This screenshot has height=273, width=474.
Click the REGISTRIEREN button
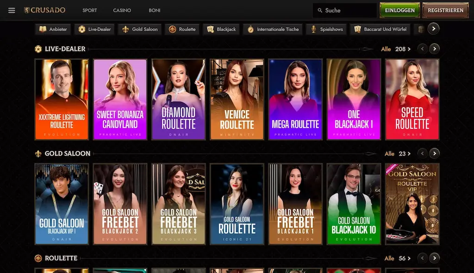(446, 10)
